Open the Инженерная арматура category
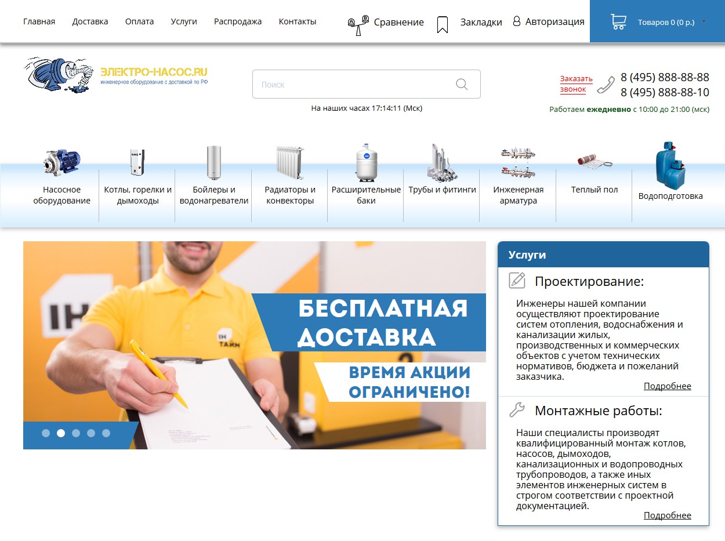725x541 pixels. click(x=518, y=195)
